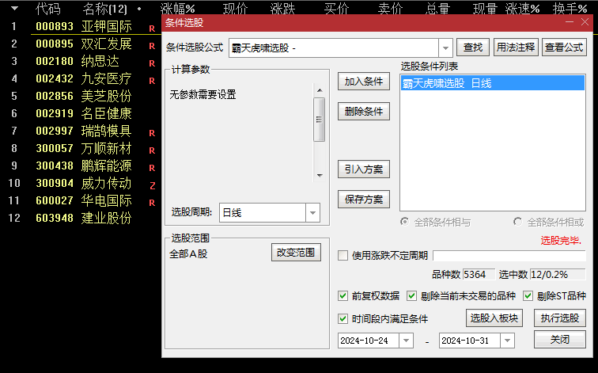
Task: Click 选股入板块 button
Action: [x=494, y=318]
